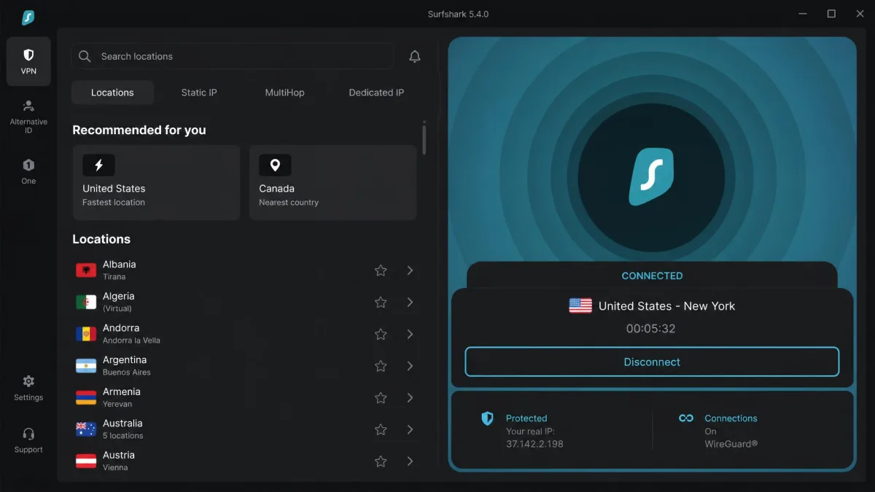Open Settings from the sidebar
This screenshot has height=492, width=875.
pyautogui.click(x=28, y=388)
